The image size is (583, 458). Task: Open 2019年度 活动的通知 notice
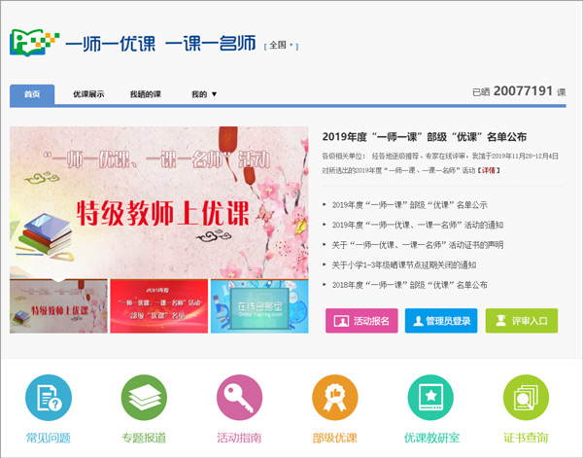pyautogui.click(x=418, y=225)
